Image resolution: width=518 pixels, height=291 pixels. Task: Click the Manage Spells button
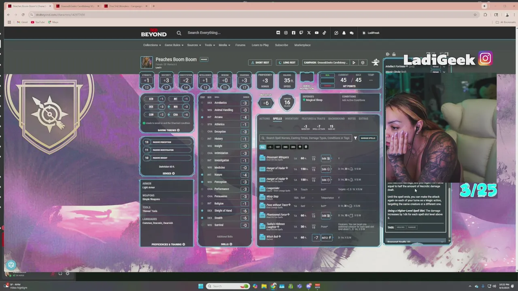click(x=368, y=138)
